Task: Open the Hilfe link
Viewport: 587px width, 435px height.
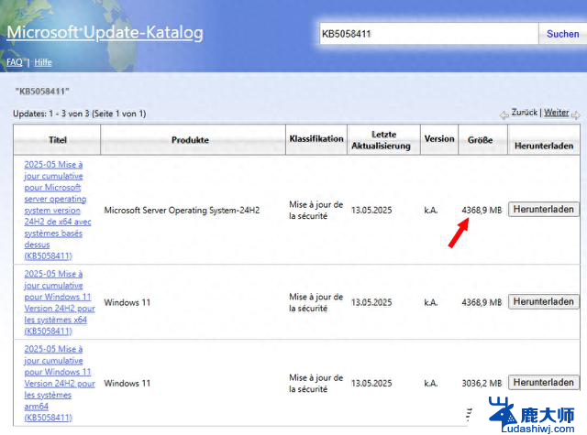Action: tap(43, 62)
